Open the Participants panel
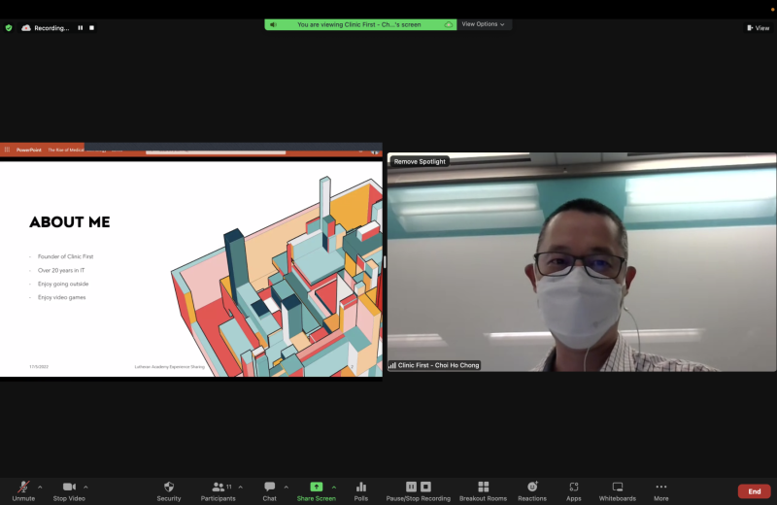The width and height of the screenshot is (777, 505). pyautogui.click(x=218, y=491)
